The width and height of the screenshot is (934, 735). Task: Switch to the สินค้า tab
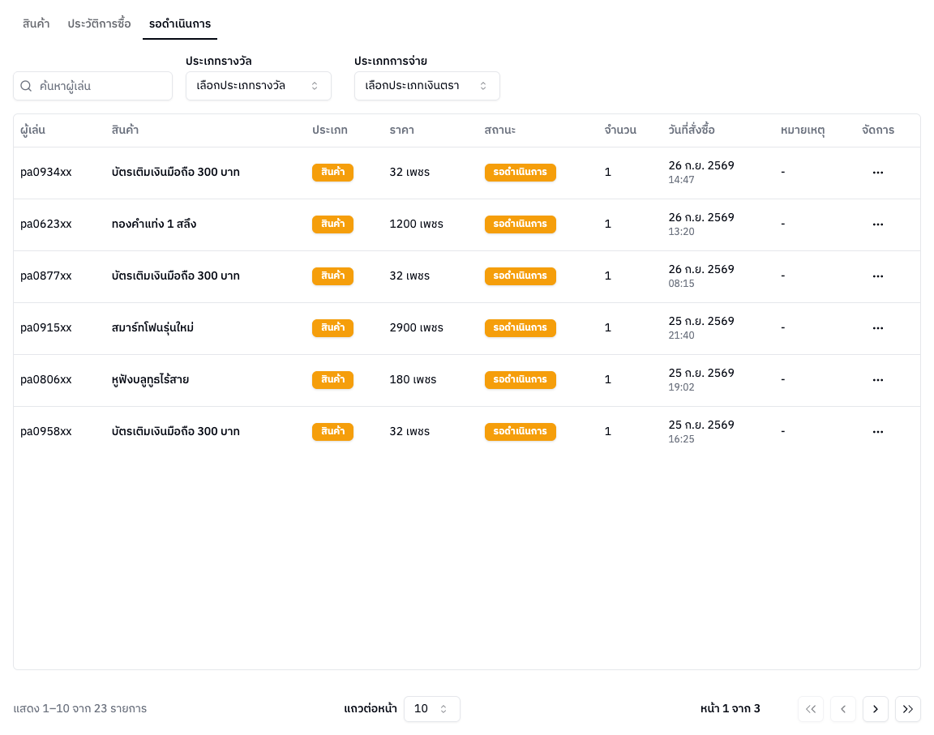click(x=36, y=24)
